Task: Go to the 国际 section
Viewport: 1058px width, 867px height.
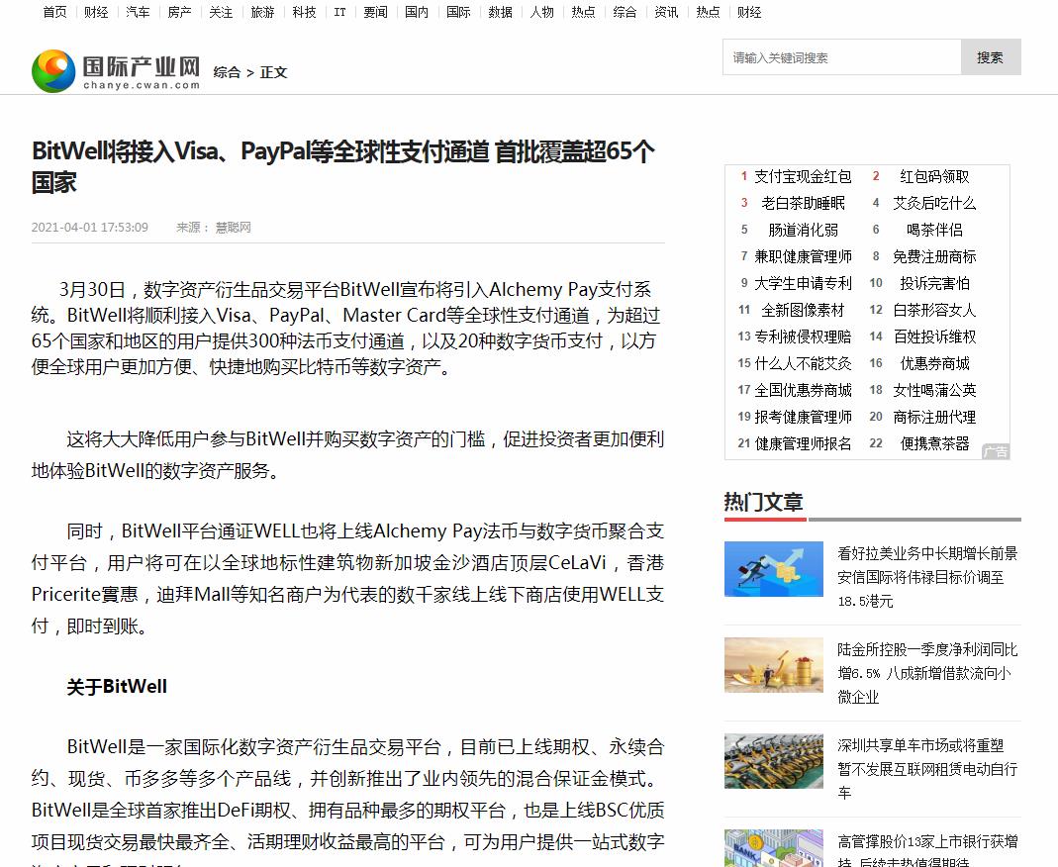Action: coord(459,12)
